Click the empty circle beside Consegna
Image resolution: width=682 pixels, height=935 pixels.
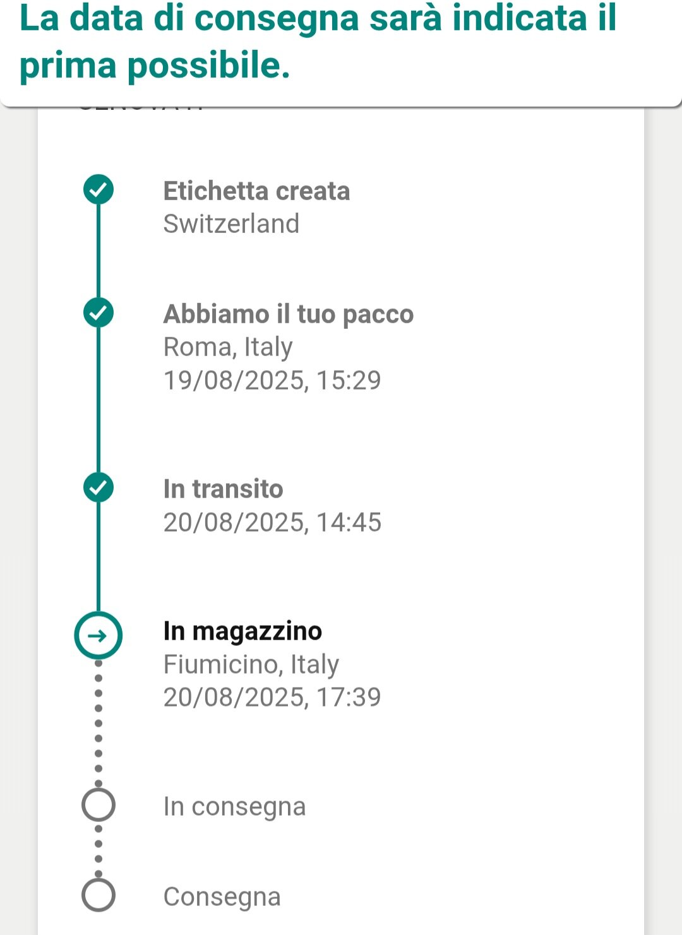[x=99, y=895]
